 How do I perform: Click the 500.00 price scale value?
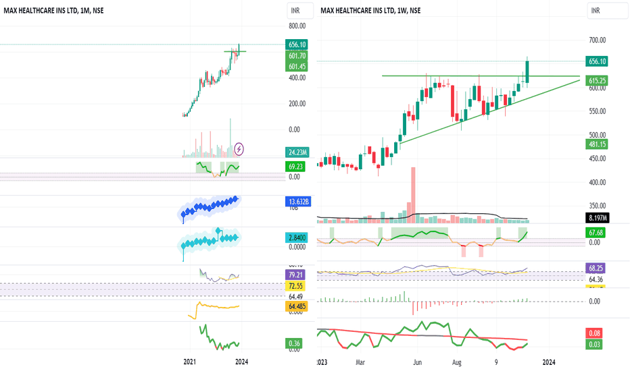(597, 135)
